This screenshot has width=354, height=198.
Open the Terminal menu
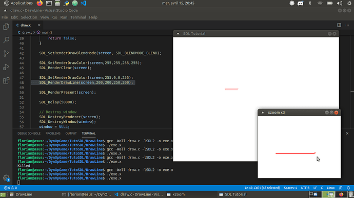coord(78,17)
